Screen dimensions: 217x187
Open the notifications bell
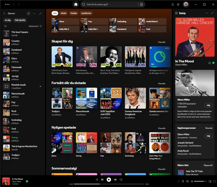pyautogui.click(x=173, y=4)
